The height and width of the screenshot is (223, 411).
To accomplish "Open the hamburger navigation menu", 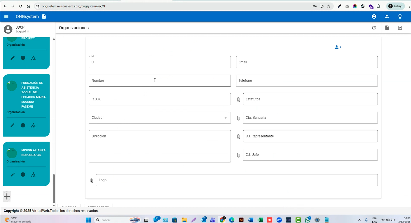I will click(x=6, y=16).
